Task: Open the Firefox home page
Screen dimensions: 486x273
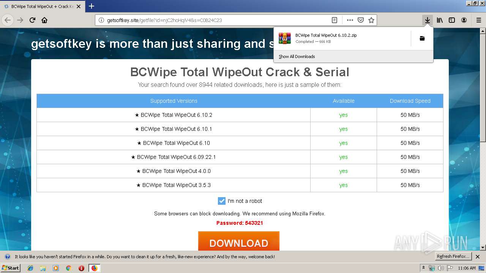Action: (x=44, y=20)
